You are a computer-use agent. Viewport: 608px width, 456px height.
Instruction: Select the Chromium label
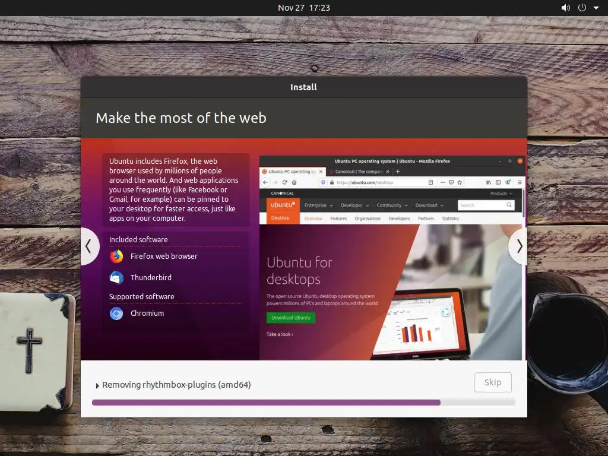[x=147, y=313]
